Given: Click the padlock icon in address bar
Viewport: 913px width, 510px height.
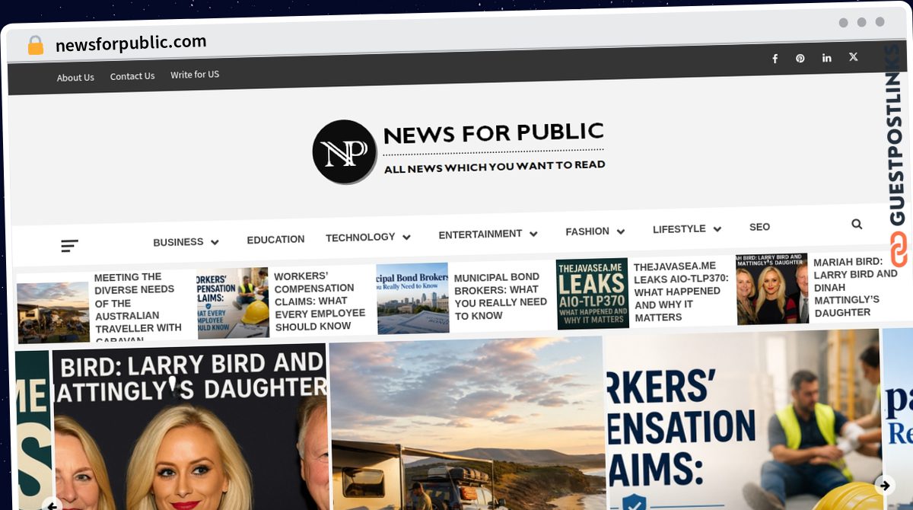Looking at the screenshot, I should tap(35, 46).
